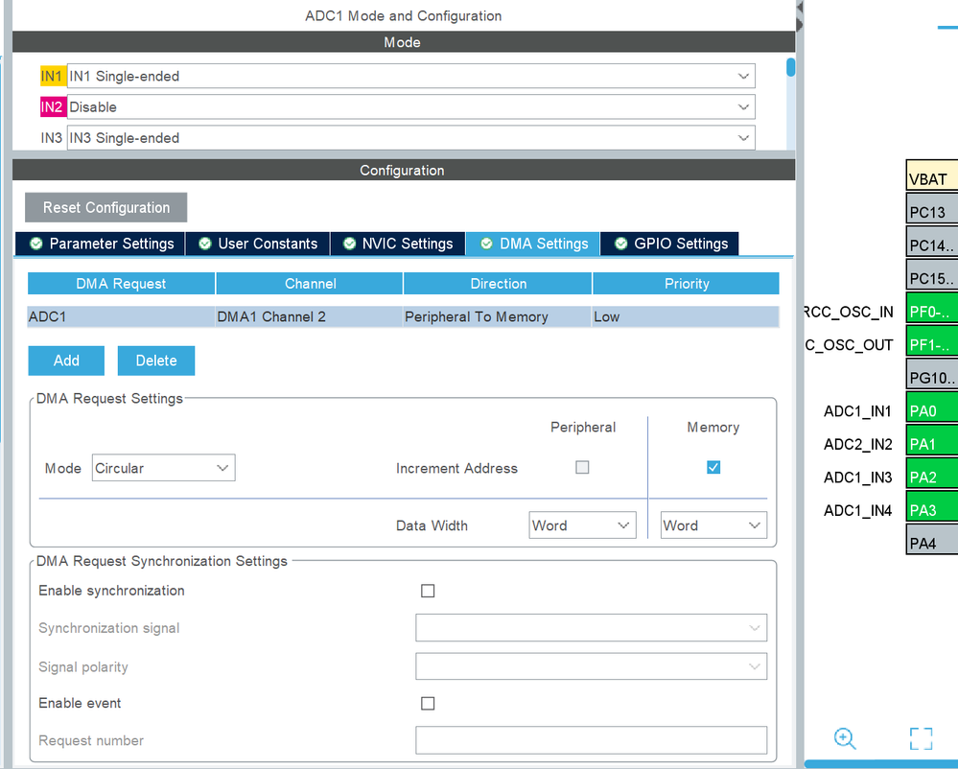
Task: Click the PC14 pin
Action: click(x=932, y=242)
